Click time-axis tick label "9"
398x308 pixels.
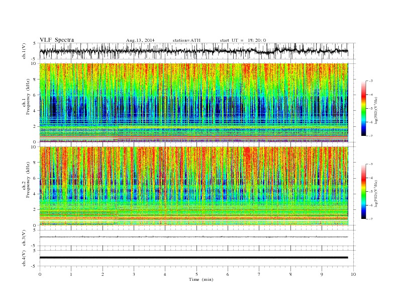[x=322, y=274]
